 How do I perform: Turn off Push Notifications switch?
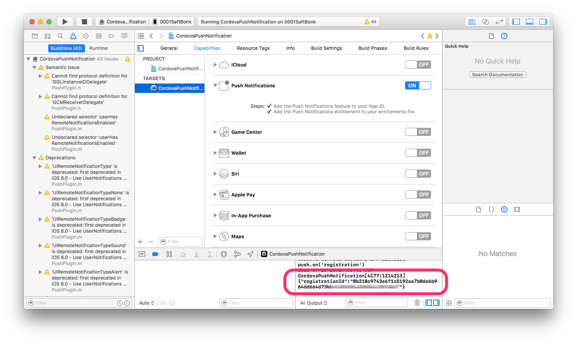point(418,86)
